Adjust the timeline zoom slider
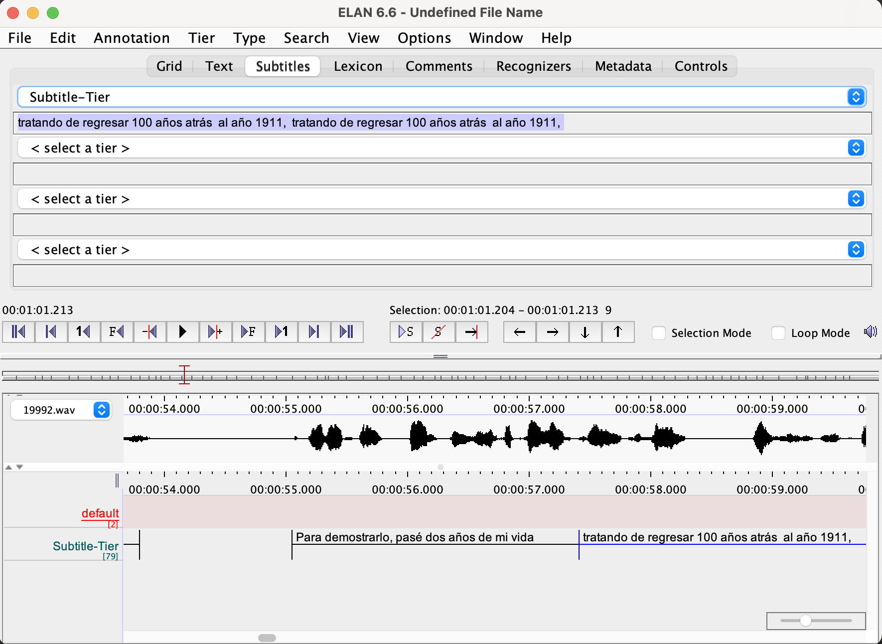The image size is (882, 644). tap(806, 621)
